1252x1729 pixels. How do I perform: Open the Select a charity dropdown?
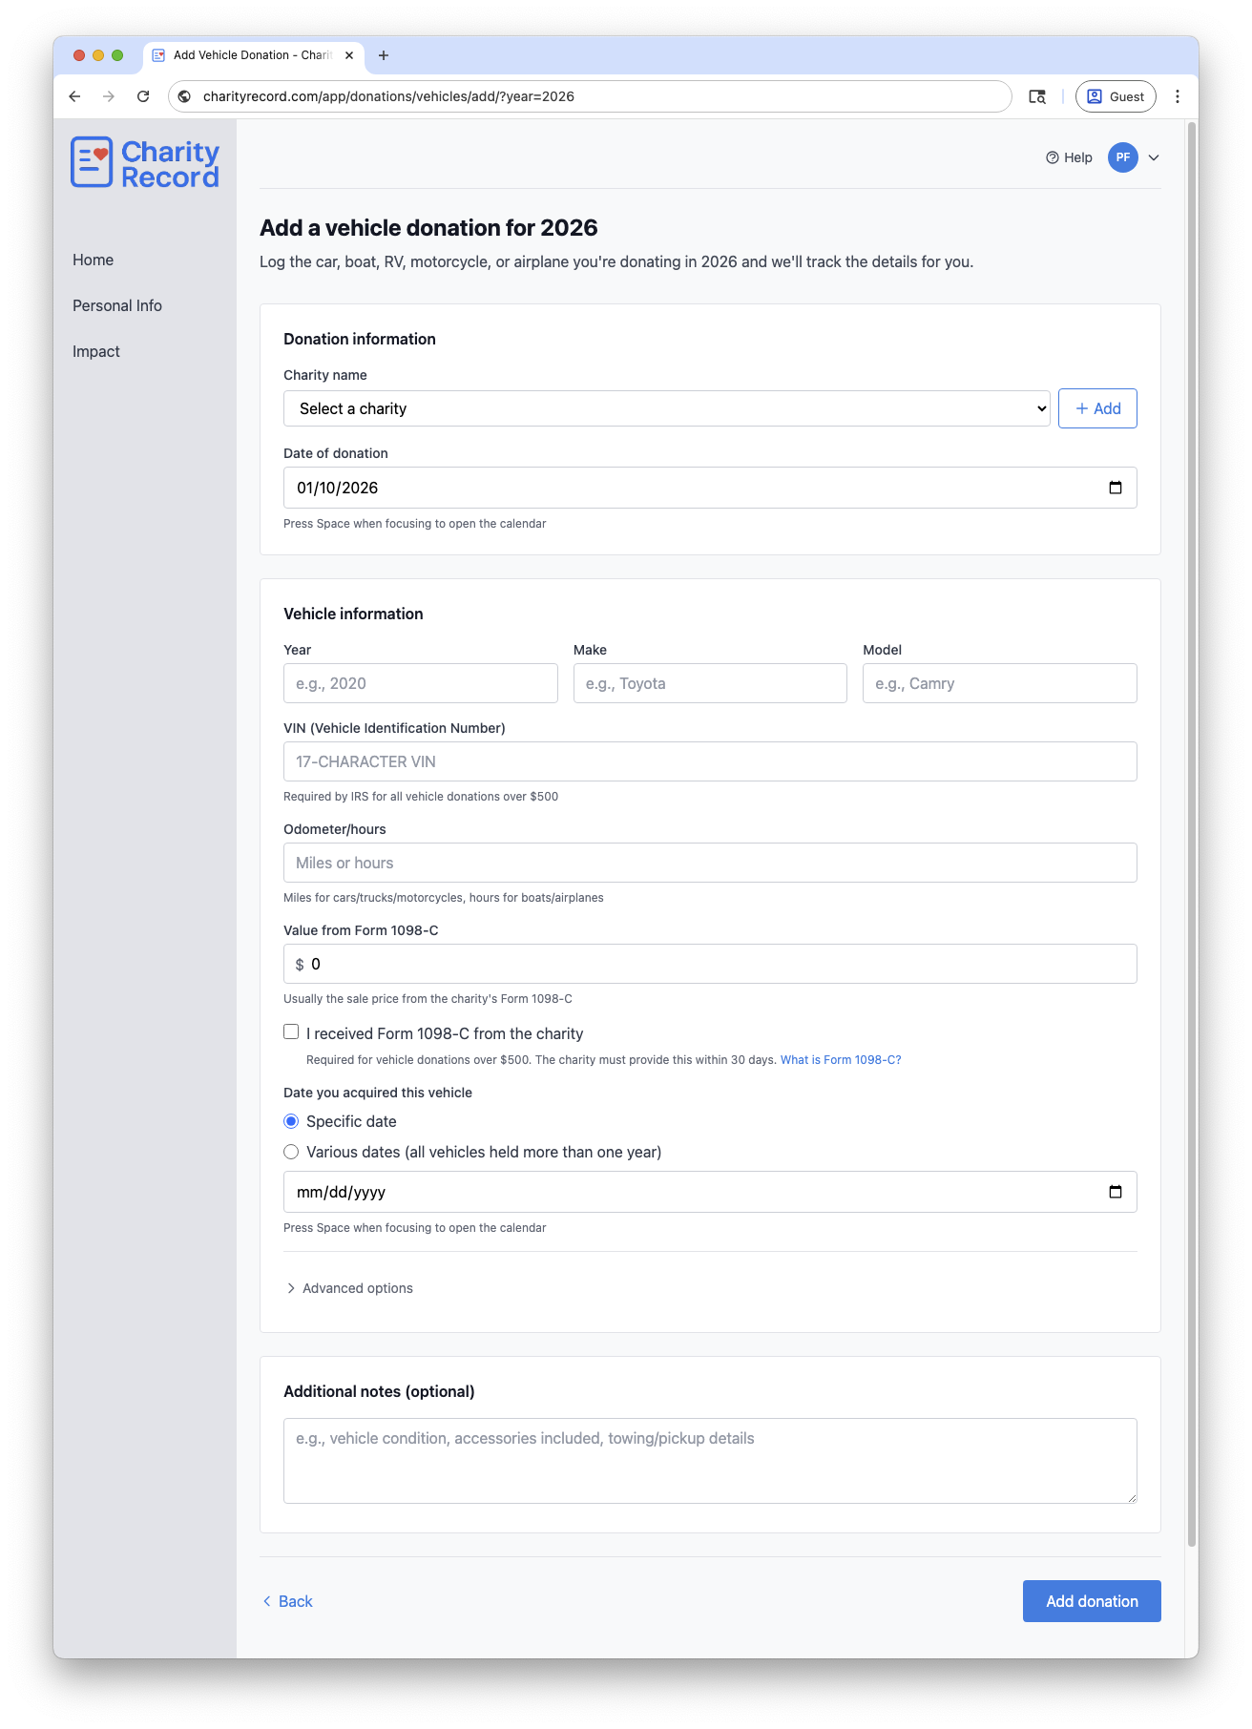[x=666, y=408]
